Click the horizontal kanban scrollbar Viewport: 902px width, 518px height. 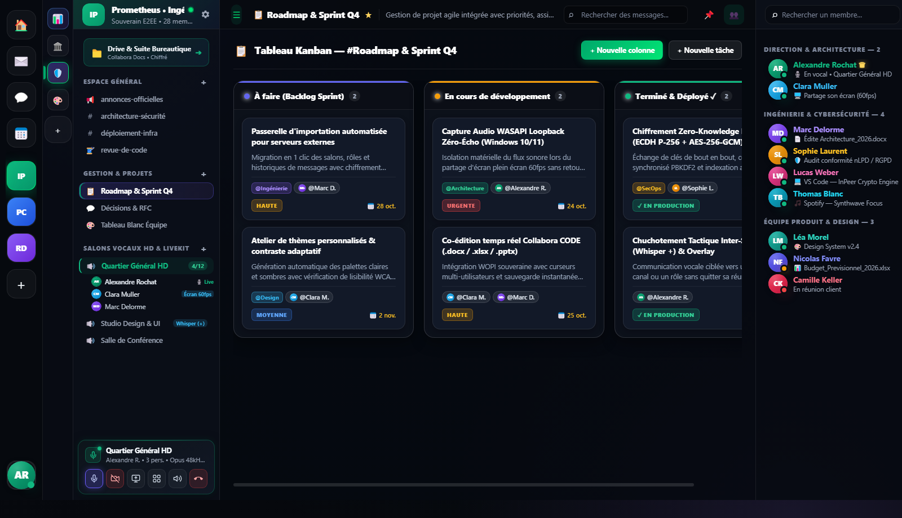463,484
